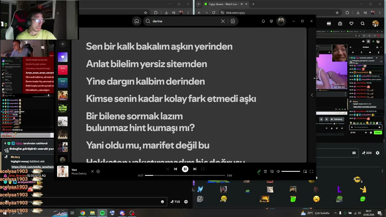Skip to the next track
386x217 pixels.
click(195, 169)
